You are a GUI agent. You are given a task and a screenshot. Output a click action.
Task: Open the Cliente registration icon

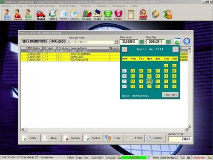coord(7,15)
